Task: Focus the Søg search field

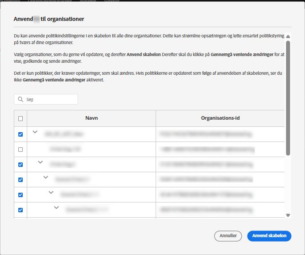Action: (x=46, y=99)
